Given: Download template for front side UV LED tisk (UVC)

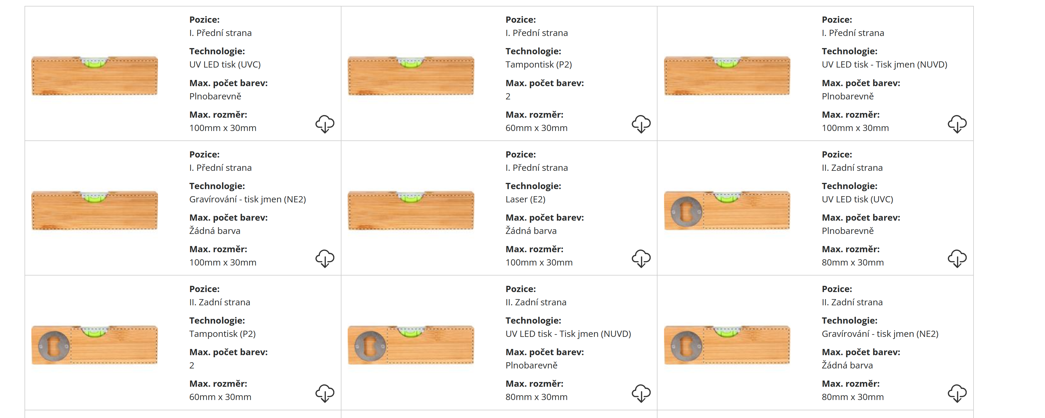Looking at the screenshot, I should coord(325,124).
